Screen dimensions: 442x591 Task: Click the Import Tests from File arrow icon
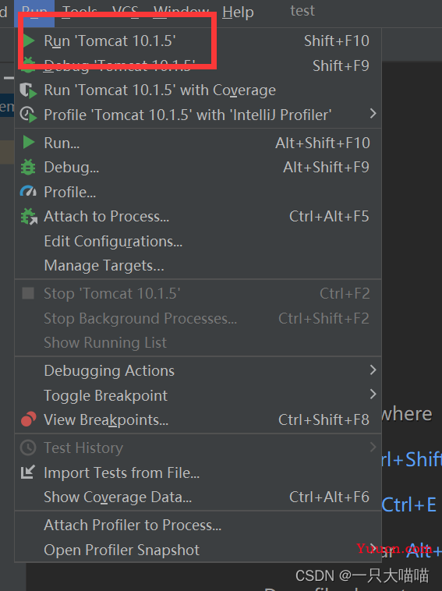(x=28, y=472)
